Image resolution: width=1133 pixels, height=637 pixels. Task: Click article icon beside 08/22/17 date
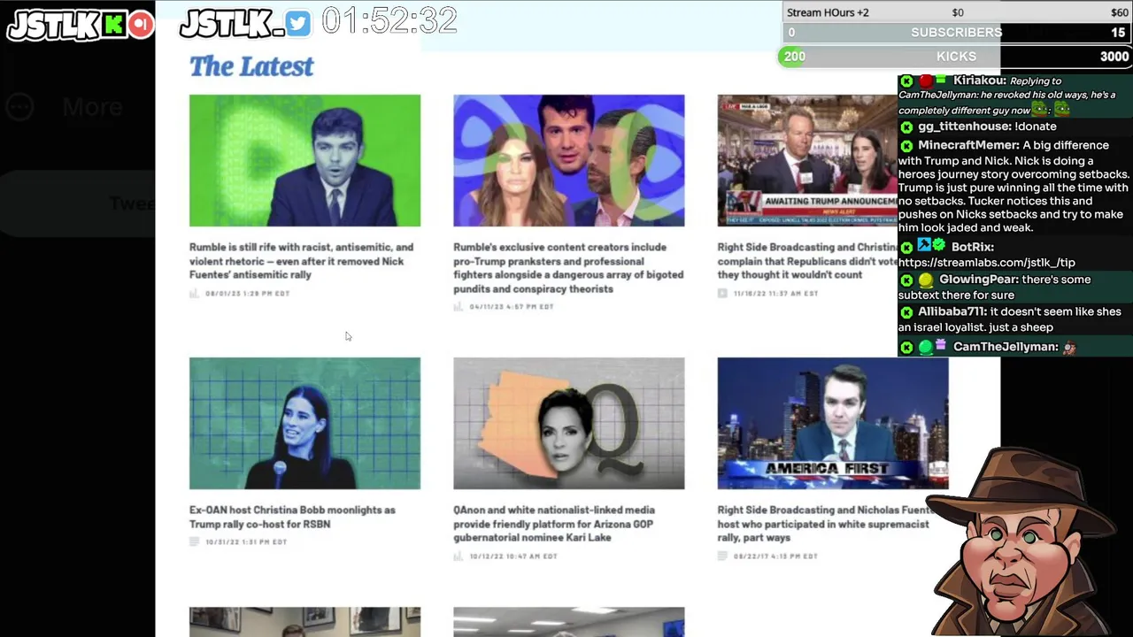coord(722,556)
